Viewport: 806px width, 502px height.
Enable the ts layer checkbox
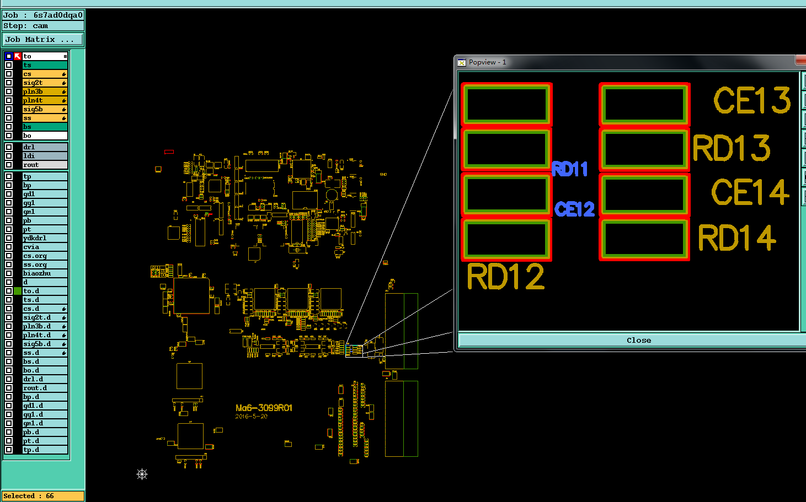click(9, 65)
